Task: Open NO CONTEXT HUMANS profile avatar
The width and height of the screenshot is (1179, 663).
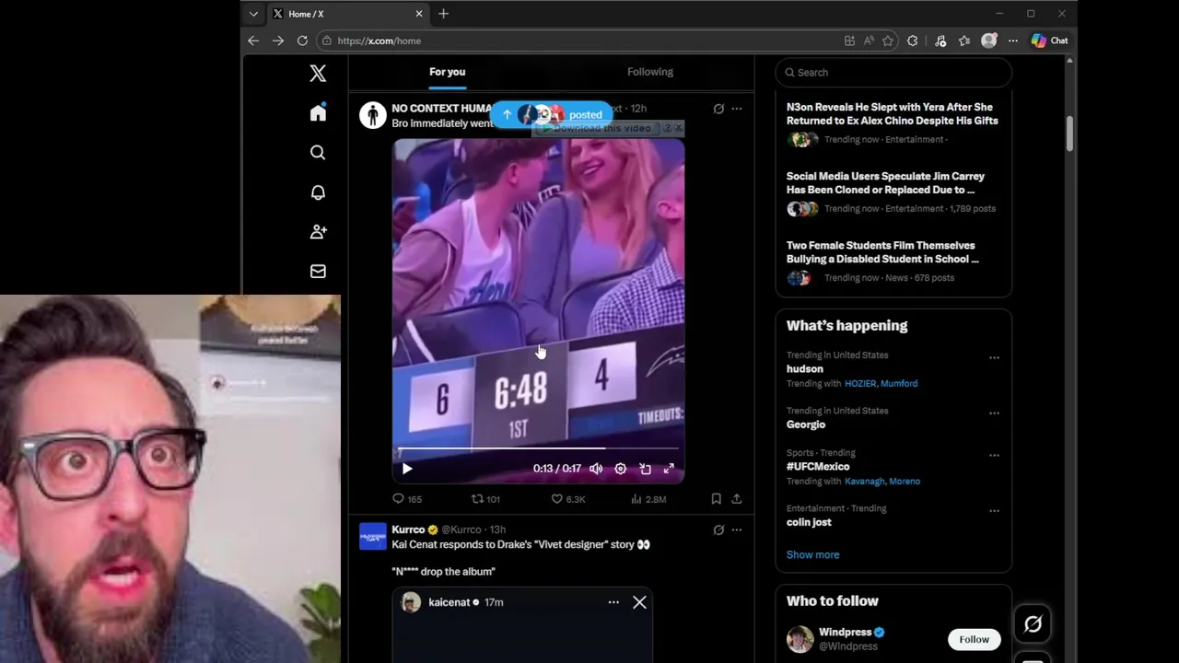Action: click(373, 115)
